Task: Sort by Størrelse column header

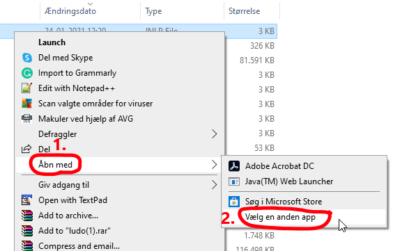Action: (x=252, y=11)
